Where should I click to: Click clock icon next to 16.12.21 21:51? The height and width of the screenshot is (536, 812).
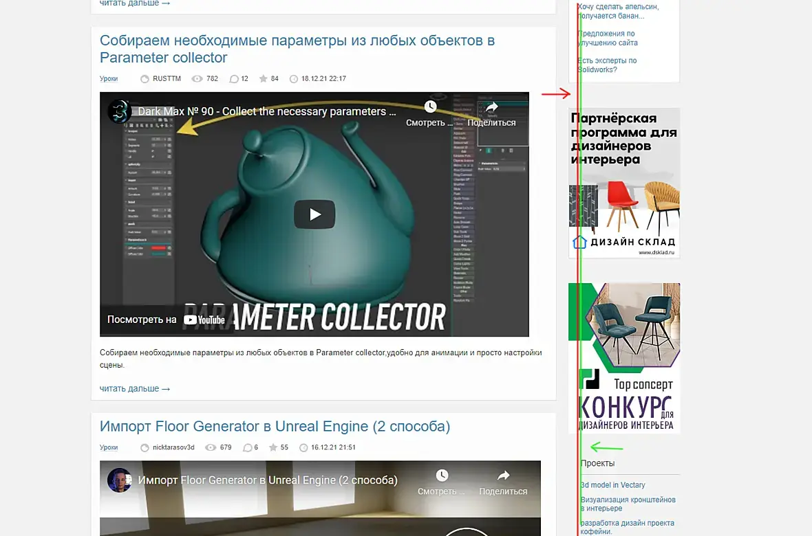tap(303, 447)
